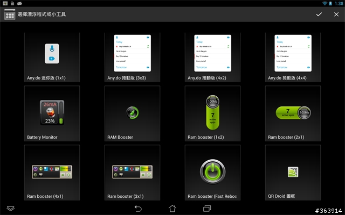The width and height of the screenshot is (345, 215).
Task: Confirm selection with the checkmark
Action: point(319,15)
